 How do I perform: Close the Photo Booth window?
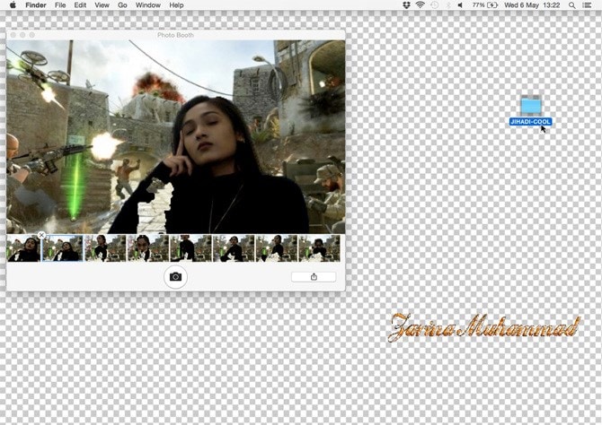click(x=13, y=35)
